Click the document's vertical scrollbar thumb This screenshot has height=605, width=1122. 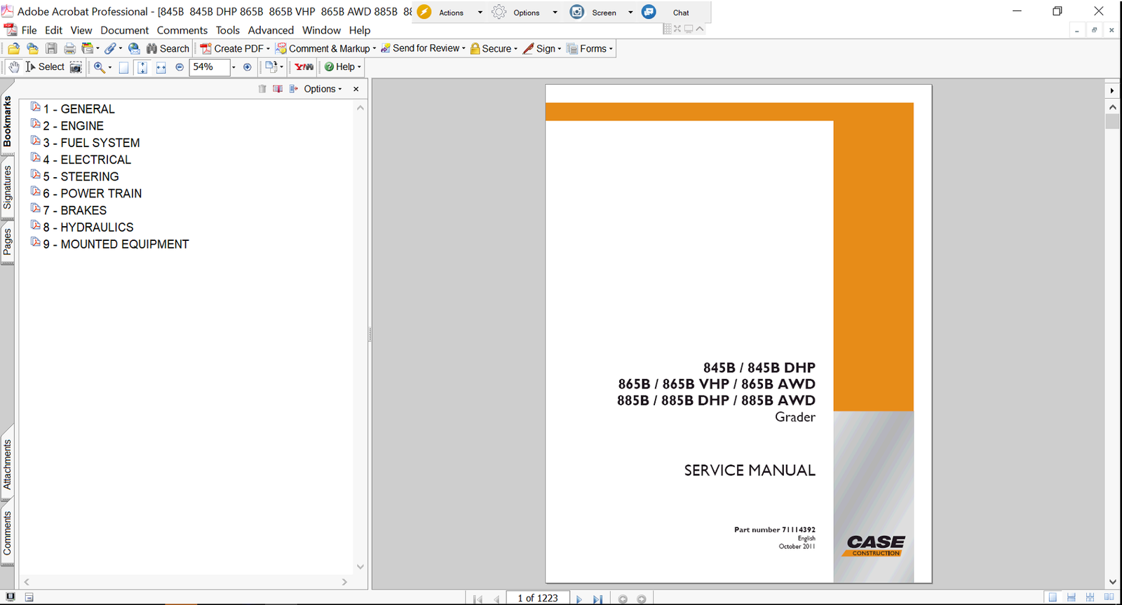(1112, 121)
